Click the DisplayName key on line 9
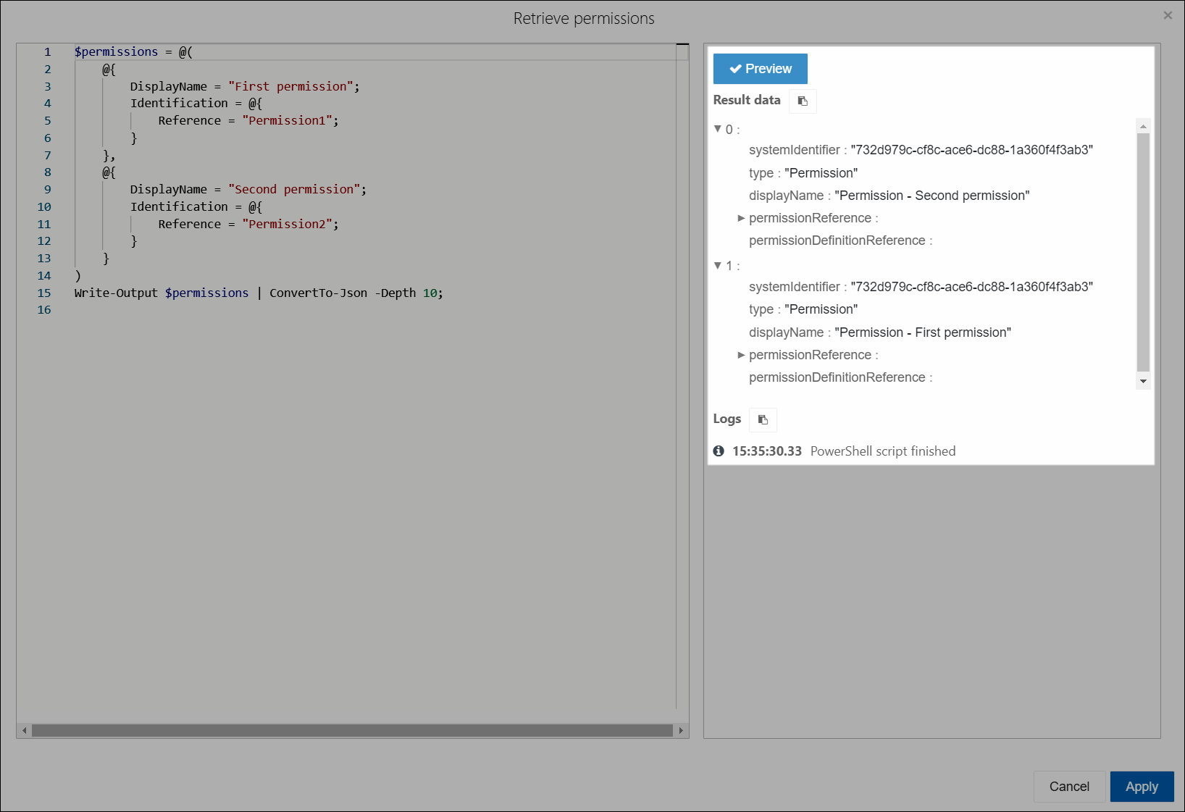Screen dimensions: 1185x812 pos(169,189)
